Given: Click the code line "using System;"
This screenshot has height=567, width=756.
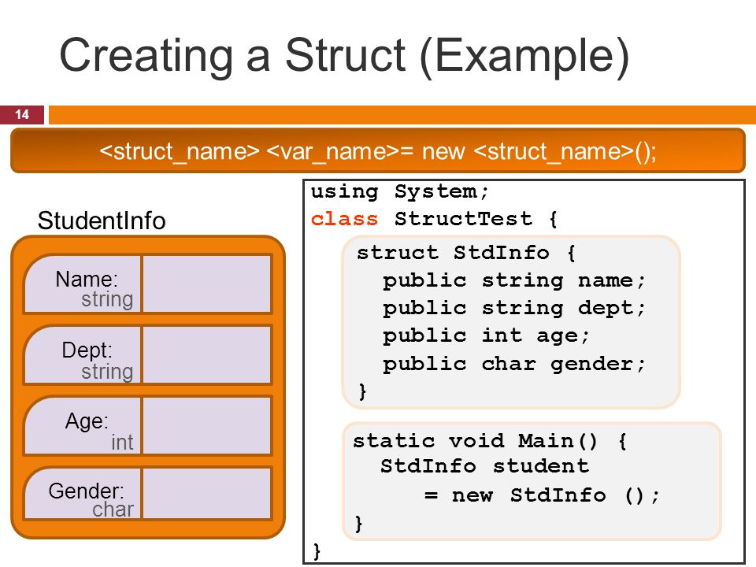Looking at the screenshot, I should 400,192.
